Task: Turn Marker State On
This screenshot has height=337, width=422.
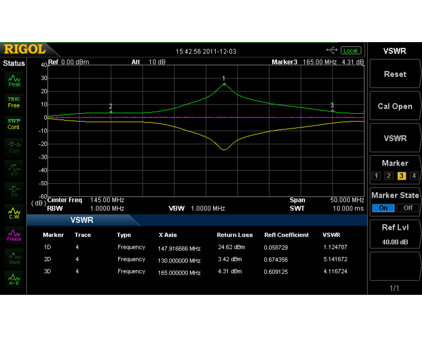Action: (x=383, y=208)
